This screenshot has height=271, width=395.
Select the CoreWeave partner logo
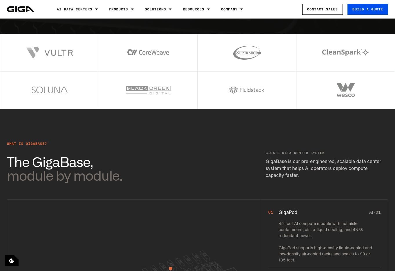148,52
